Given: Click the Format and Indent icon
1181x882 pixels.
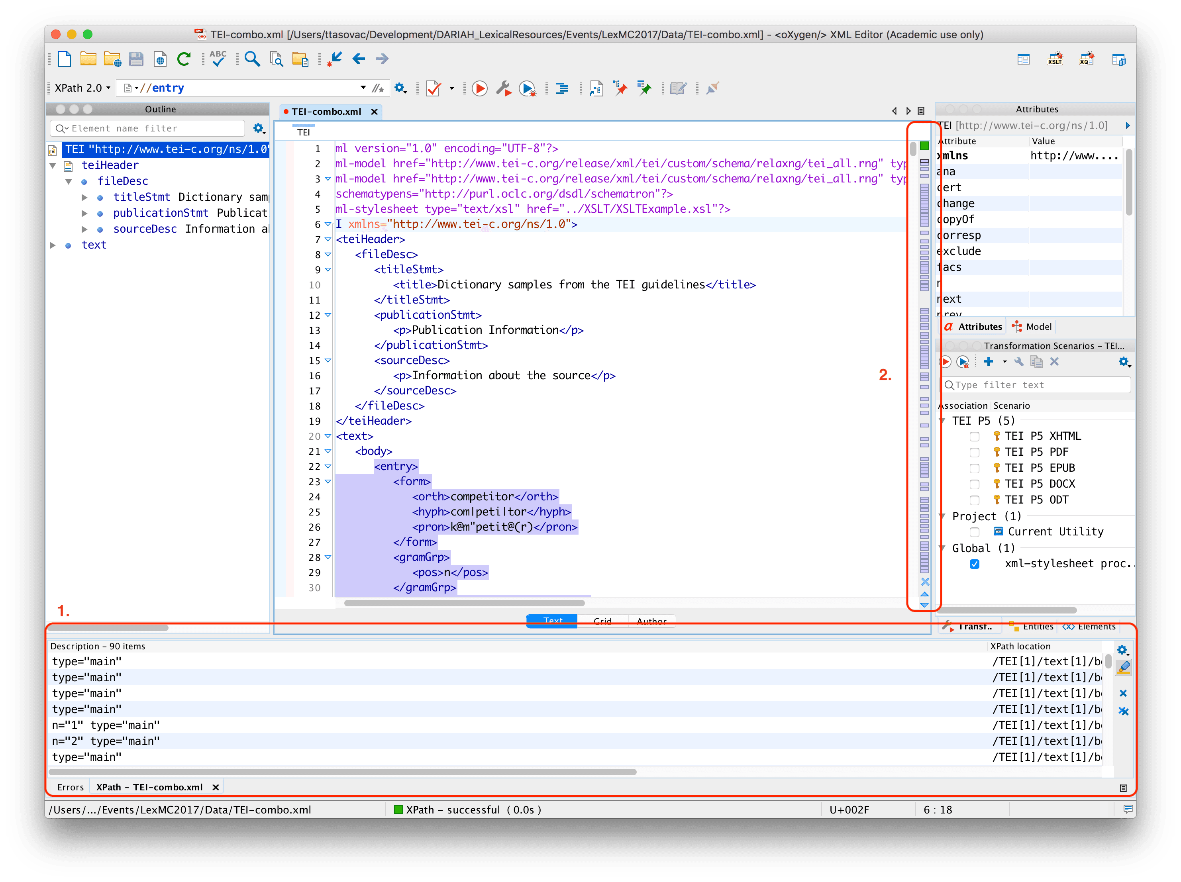Looking at the screenshot, I should point(562,88).
